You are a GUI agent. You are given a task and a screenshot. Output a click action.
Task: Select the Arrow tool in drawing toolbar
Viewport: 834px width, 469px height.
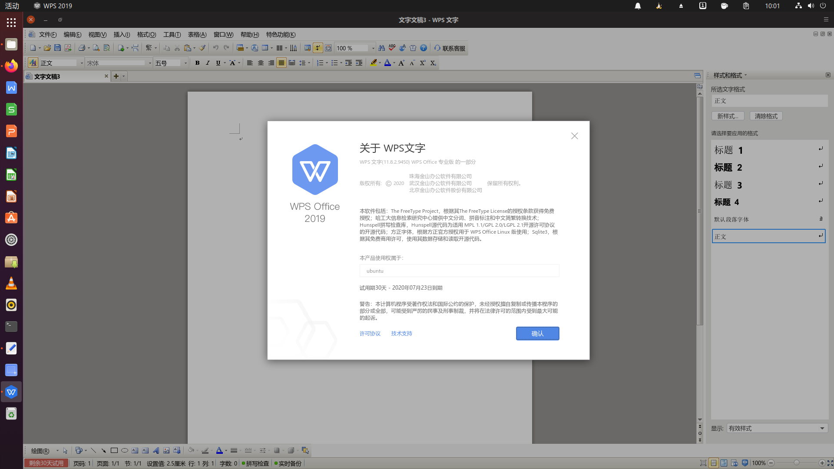click(103, 450)
